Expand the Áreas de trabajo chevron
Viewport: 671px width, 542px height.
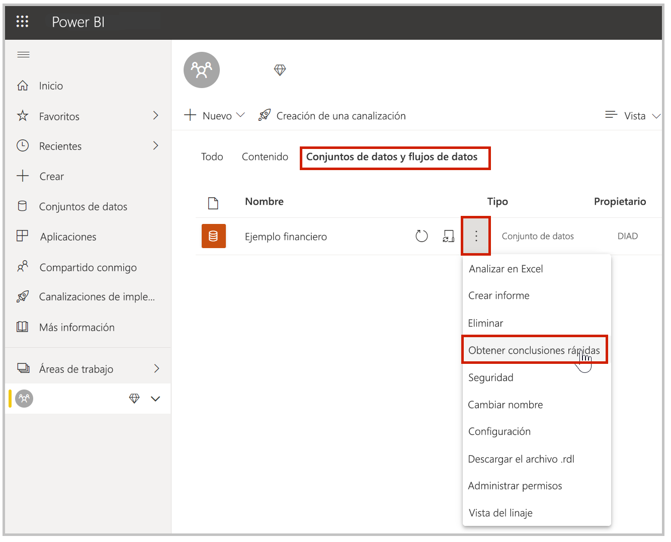pyautogui.click(x=156, y=368)
